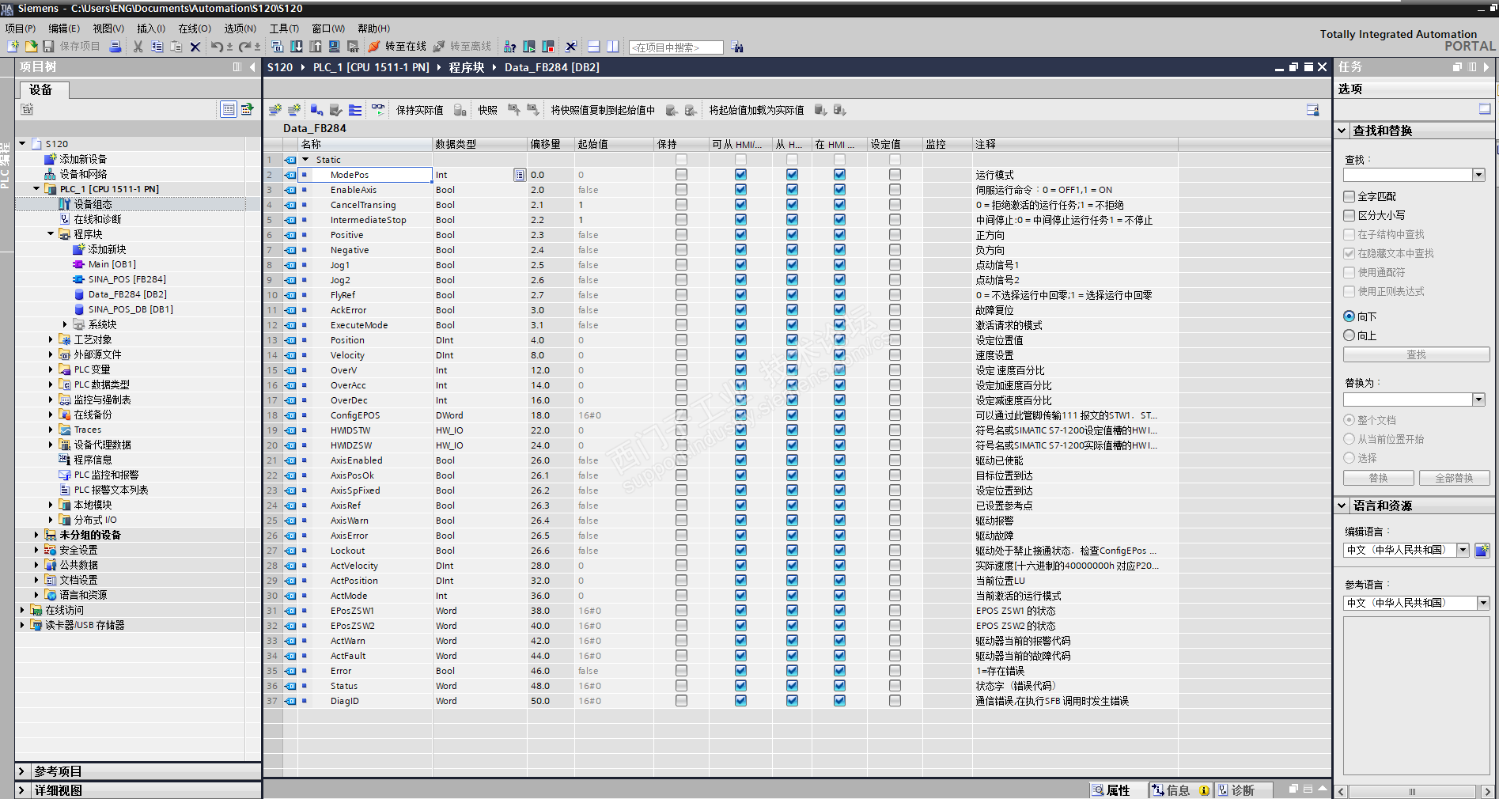Click the 快照 snapshot button
Viewport: 1499px width, 799px height.
click(487, 110)
